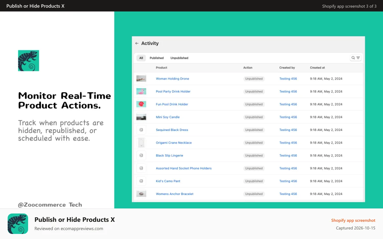Click Testing 456 in Pool Party Drink Holder row
The image size is (383, 239).
[288, 91]
